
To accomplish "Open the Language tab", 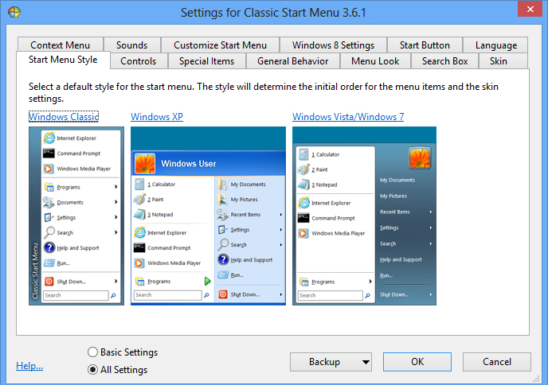I will tap(496, 45).
